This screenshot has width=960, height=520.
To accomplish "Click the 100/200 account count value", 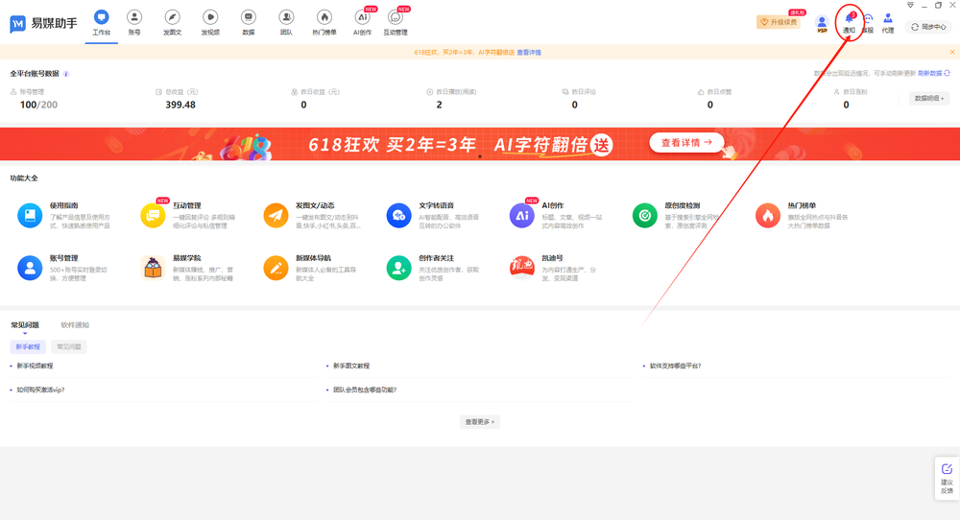I will pos(38,105).
